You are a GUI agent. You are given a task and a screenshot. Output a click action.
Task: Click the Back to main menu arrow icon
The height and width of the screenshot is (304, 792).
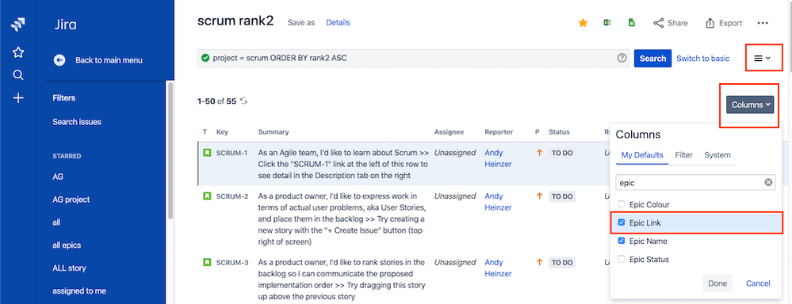pyautogui.click(x=59, y=60)
